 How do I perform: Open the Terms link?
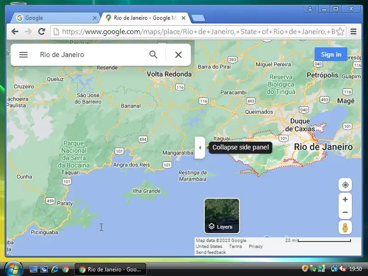236,247
